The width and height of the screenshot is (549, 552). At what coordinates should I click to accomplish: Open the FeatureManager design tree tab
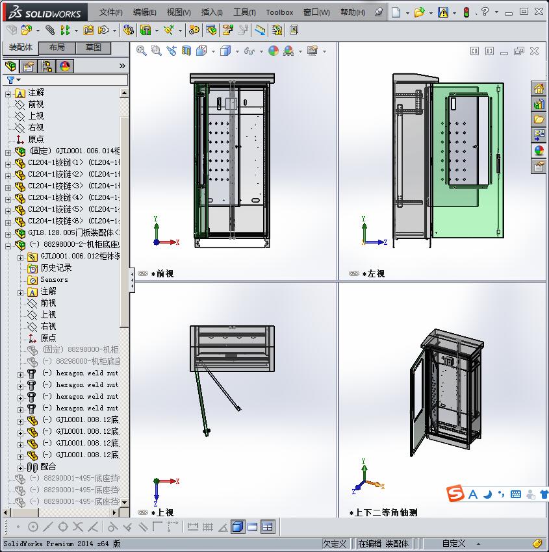point(10,66)
